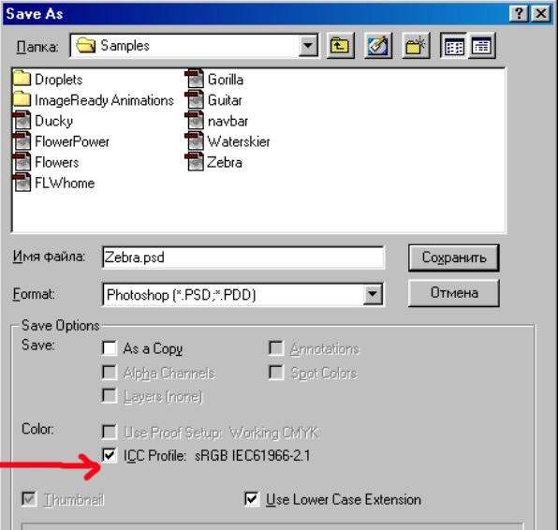Click the favorites pencil icon in toolbar
Image resolution: width=558 pixels, height=530 pixels.
(x=378, y=45)
